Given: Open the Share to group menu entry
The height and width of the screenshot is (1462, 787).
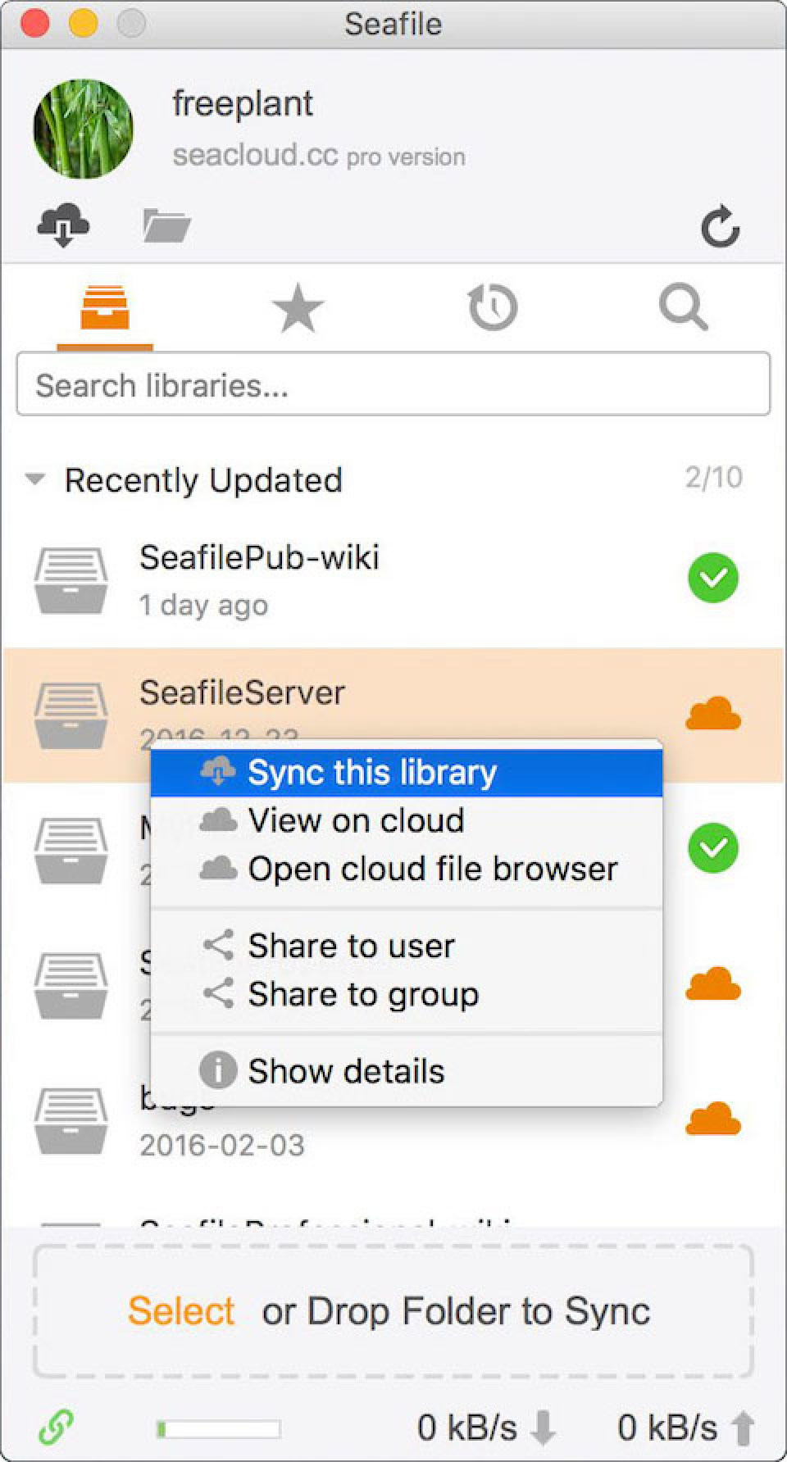Looking at the screenshot, I should [x=364, y=995].
